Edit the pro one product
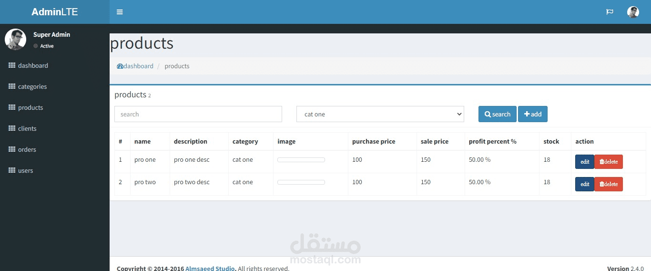The width and height of the screenshot is (651, 271). click(x=585, y=162)
